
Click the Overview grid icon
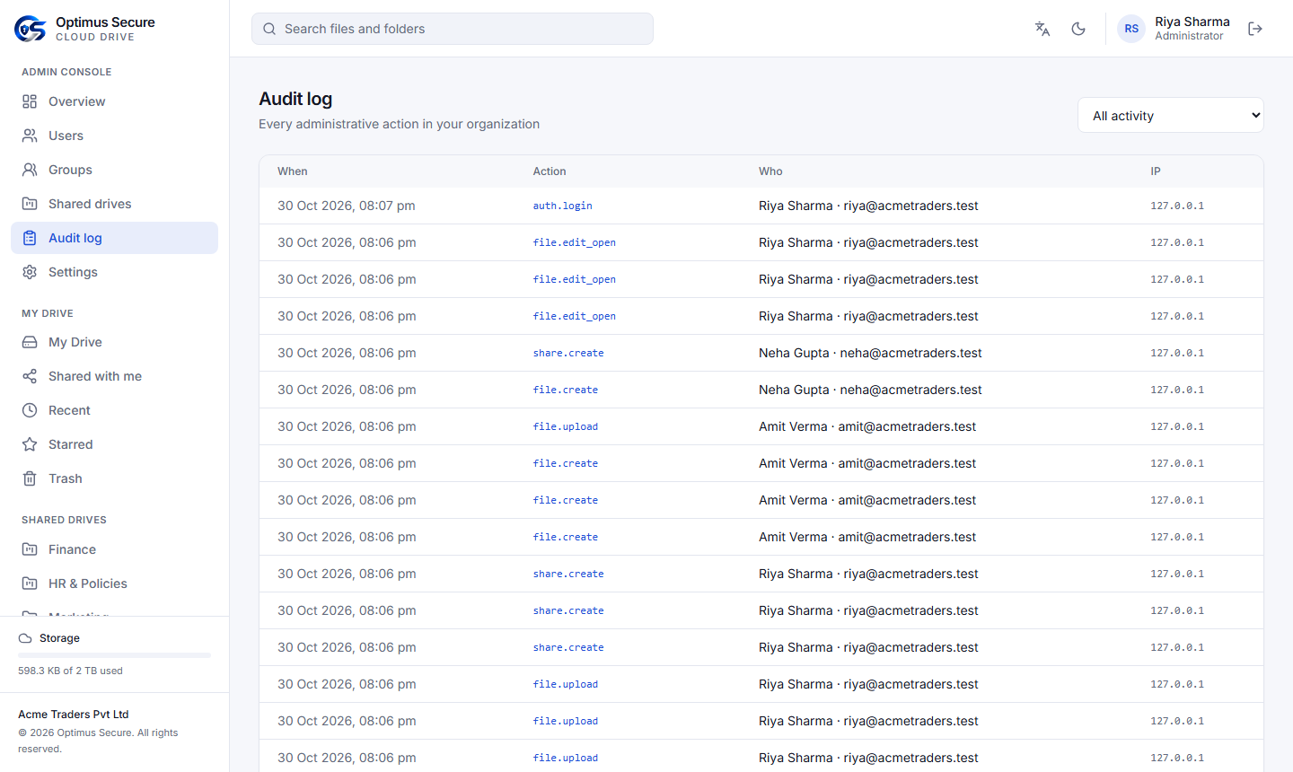coord(30,101)
